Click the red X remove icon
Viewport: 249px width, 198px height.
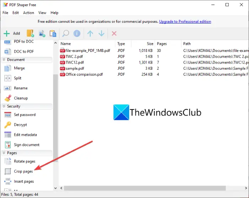point(114,33)
